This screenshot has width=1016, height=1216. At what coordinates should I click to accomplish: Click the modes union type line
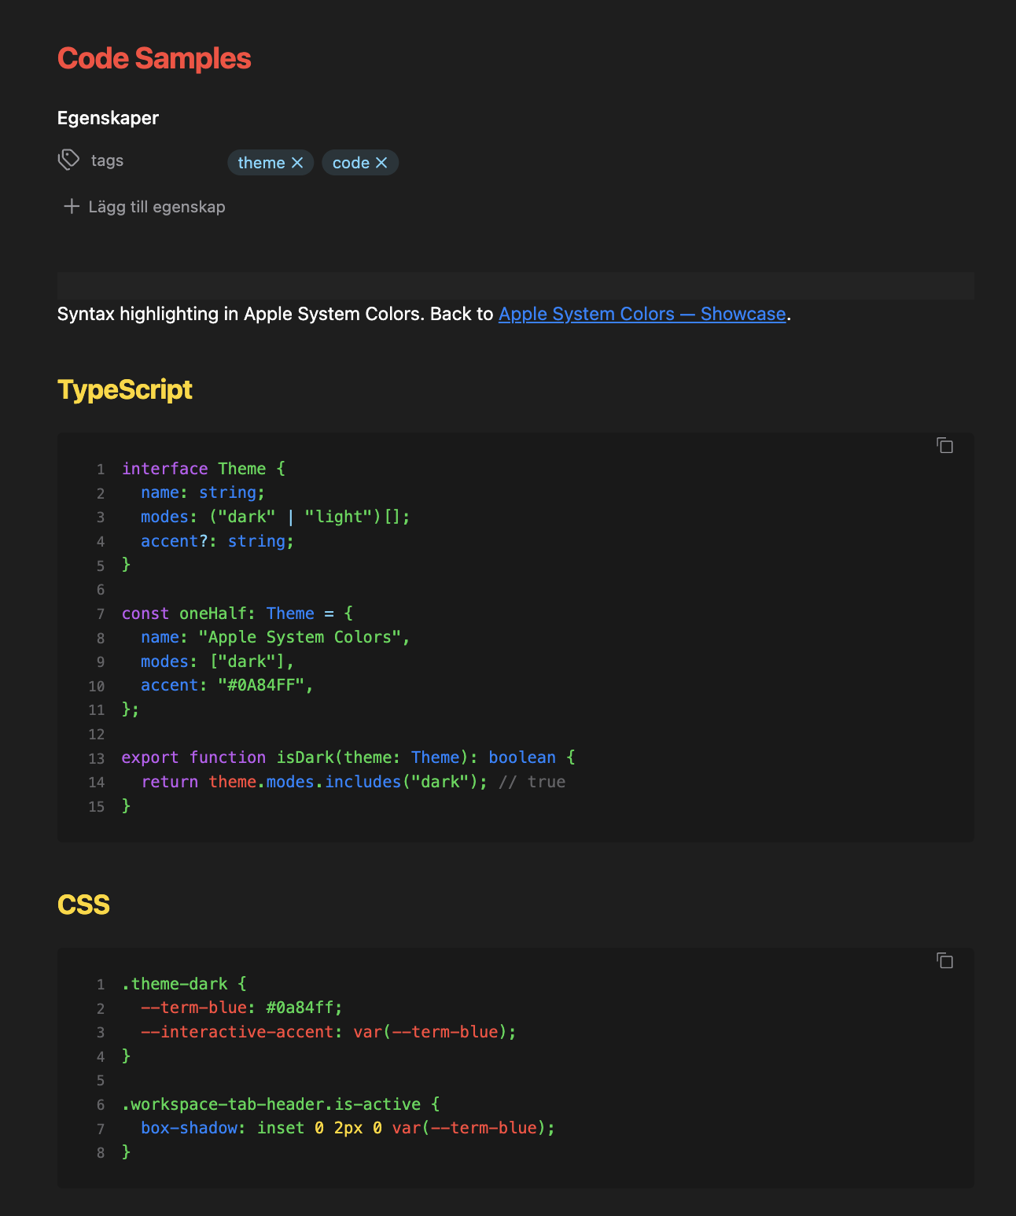point(275,517)
